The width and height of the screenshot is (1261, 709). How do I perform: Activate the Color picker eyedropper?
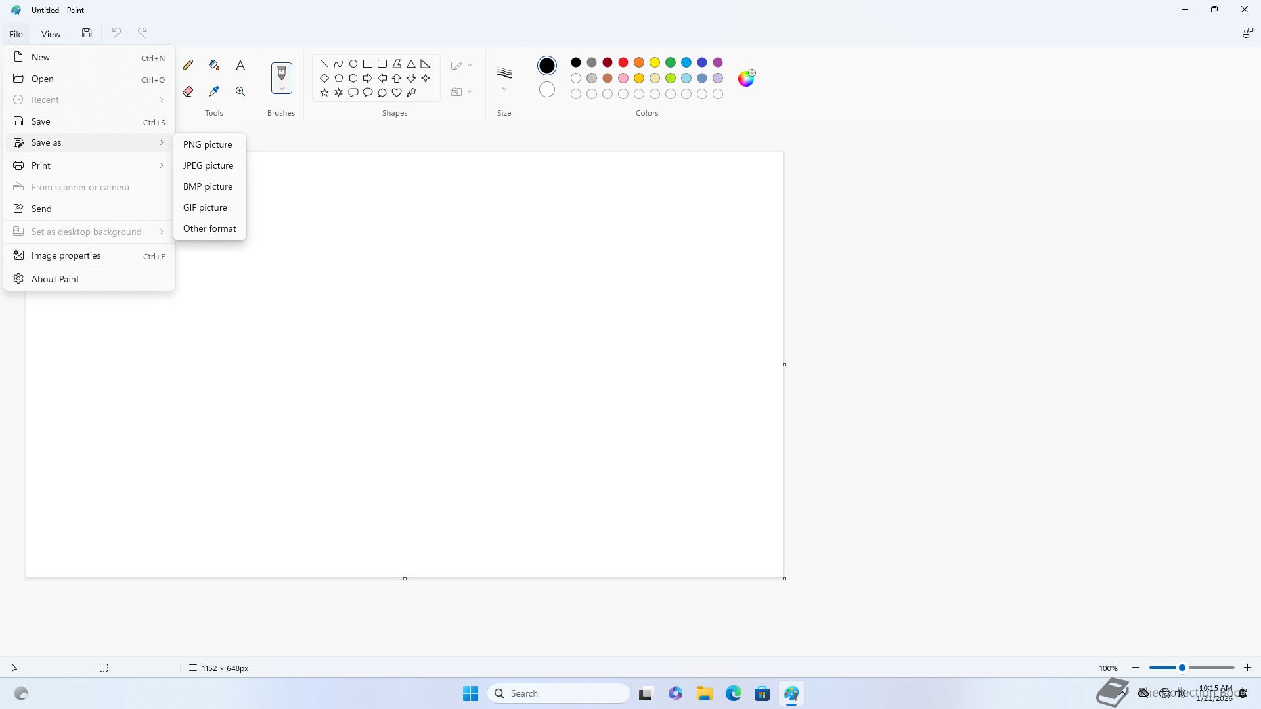[214, 91]
